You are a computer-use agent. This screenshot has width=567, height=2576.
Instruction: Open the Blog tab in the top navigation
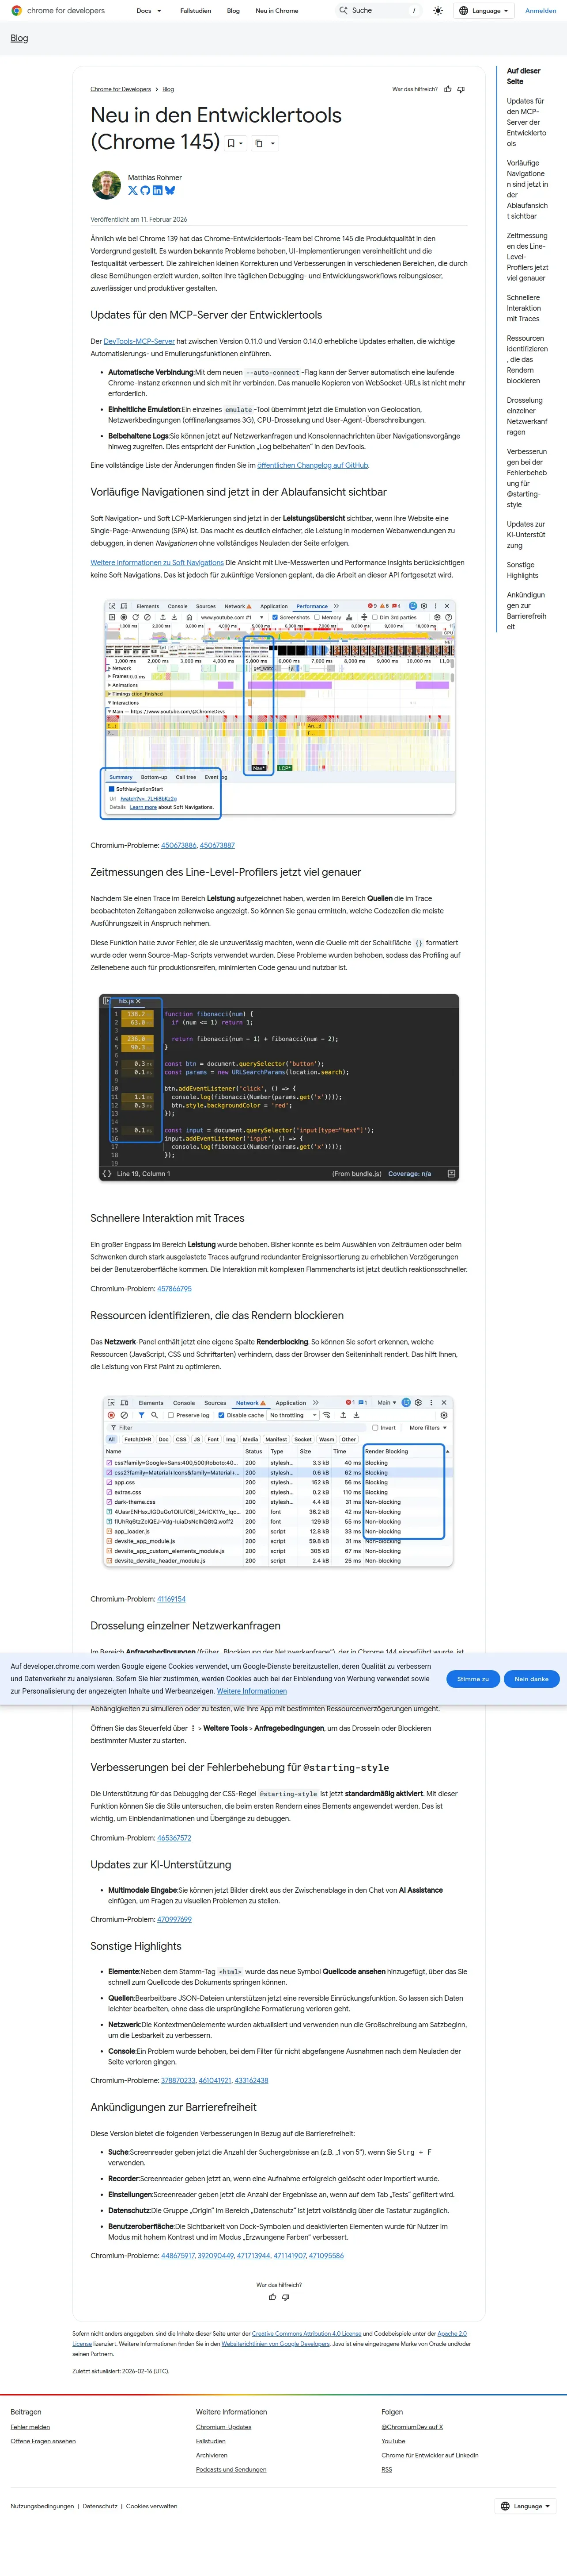click(x=234, y=11)
